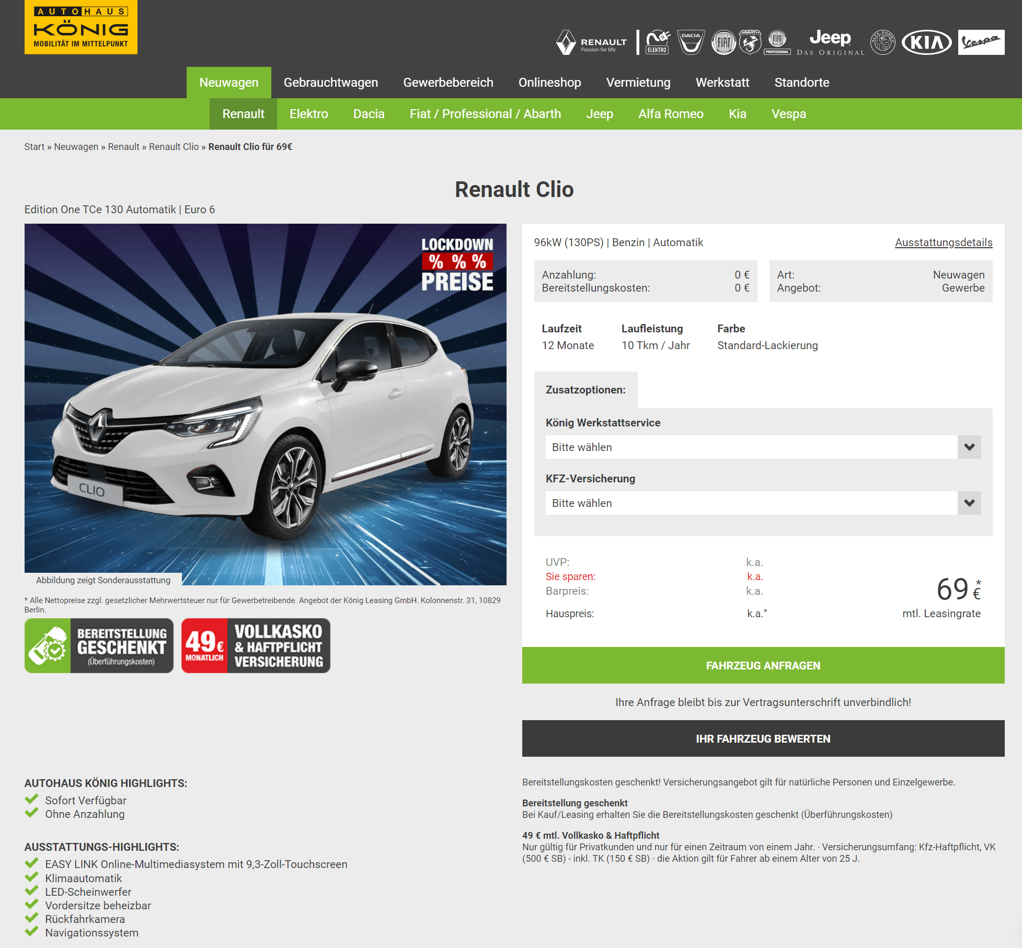
Task: Click the König Werkstattservice dropdown arrow
Action: (969, 447)
